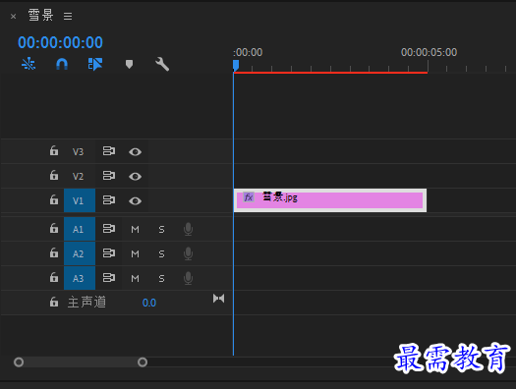Enable voice-over record on A3
This screenshot has width=516, height=389.
[x=189, y=279]
